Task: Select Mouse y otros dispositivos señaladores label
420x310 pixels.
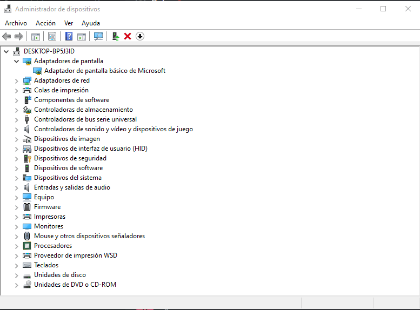Action: [90, 236]
